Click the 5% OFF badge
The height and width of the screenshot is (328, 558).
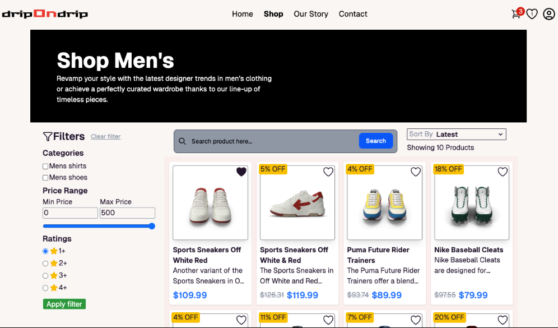coord(273,169)
